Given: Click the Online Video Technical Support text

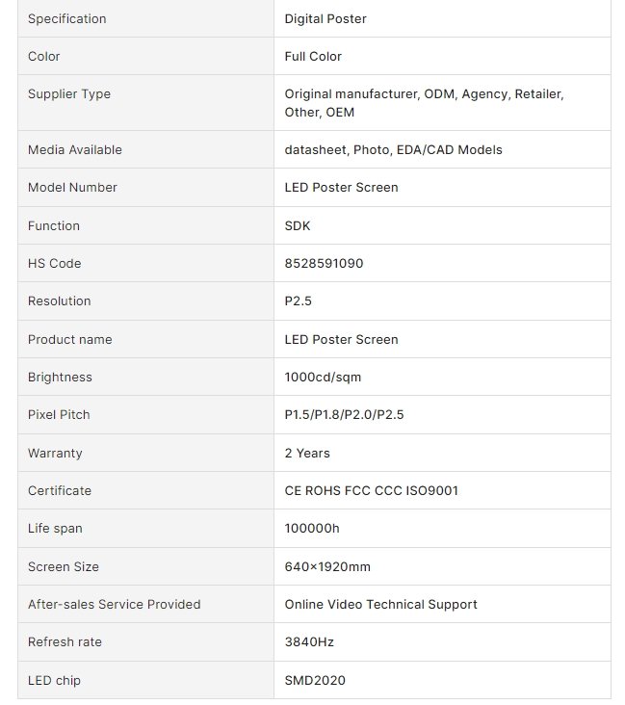Looking at the screenshot, I should click(380, 604).
